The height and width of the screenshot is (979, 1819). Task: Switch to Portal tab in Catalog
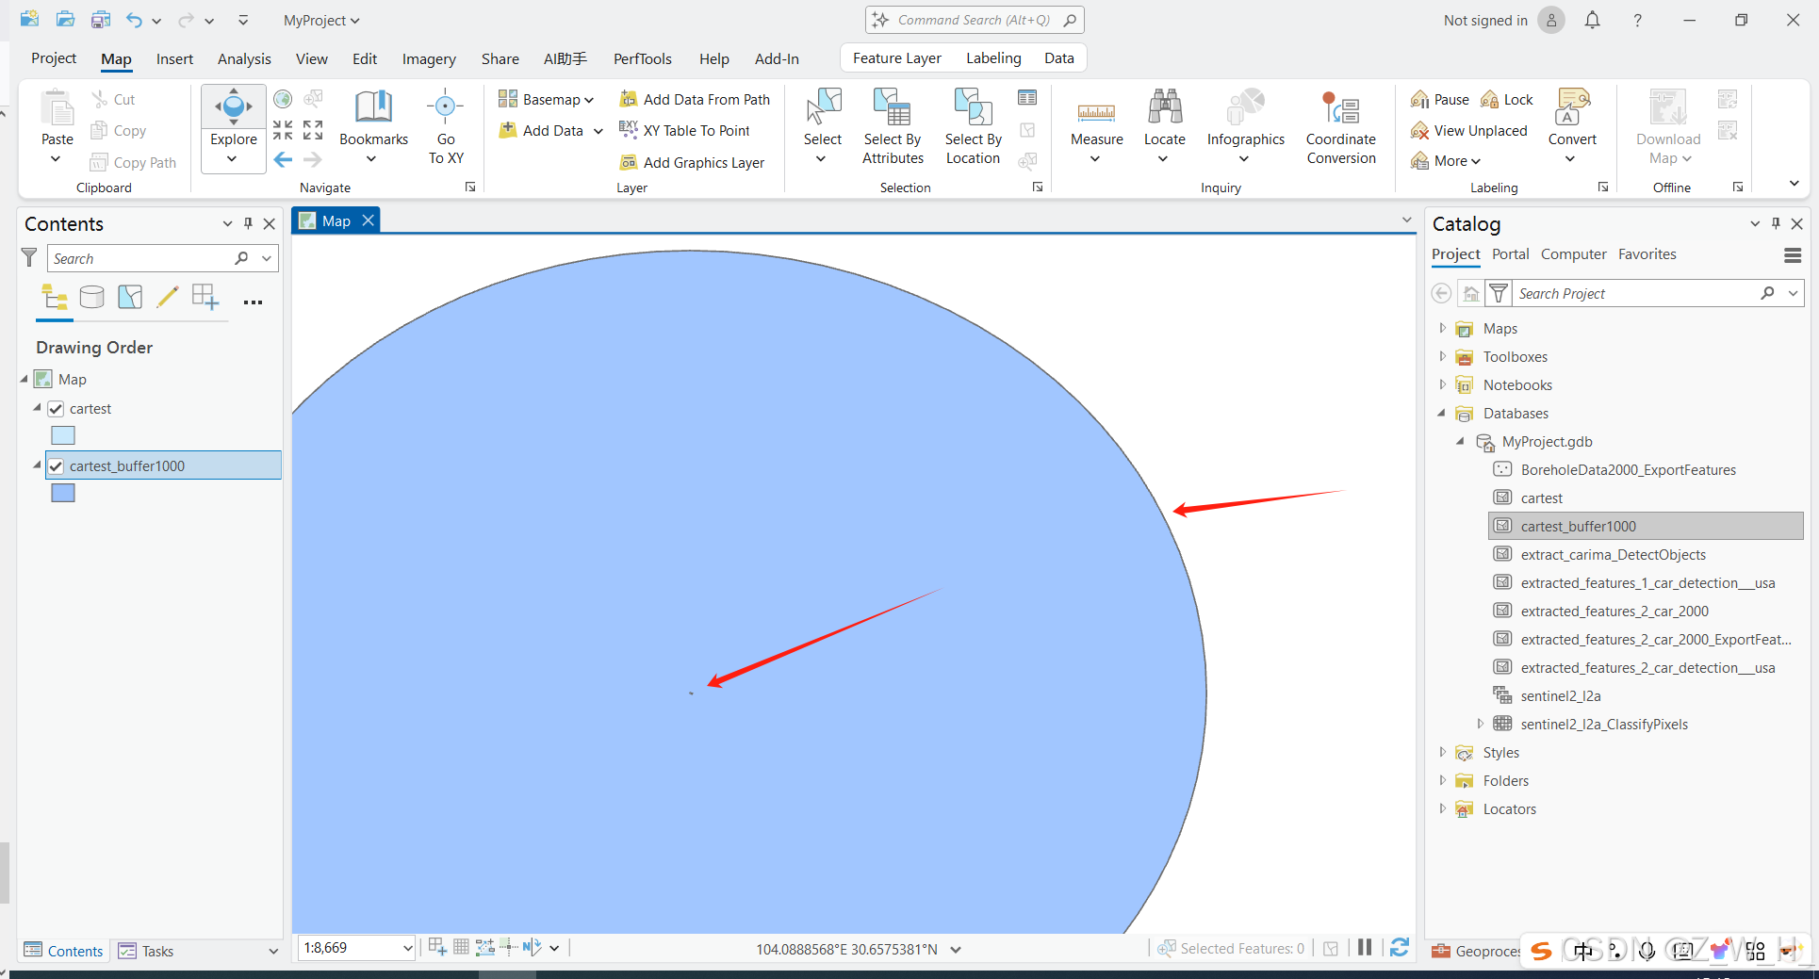pos(1510,254)
